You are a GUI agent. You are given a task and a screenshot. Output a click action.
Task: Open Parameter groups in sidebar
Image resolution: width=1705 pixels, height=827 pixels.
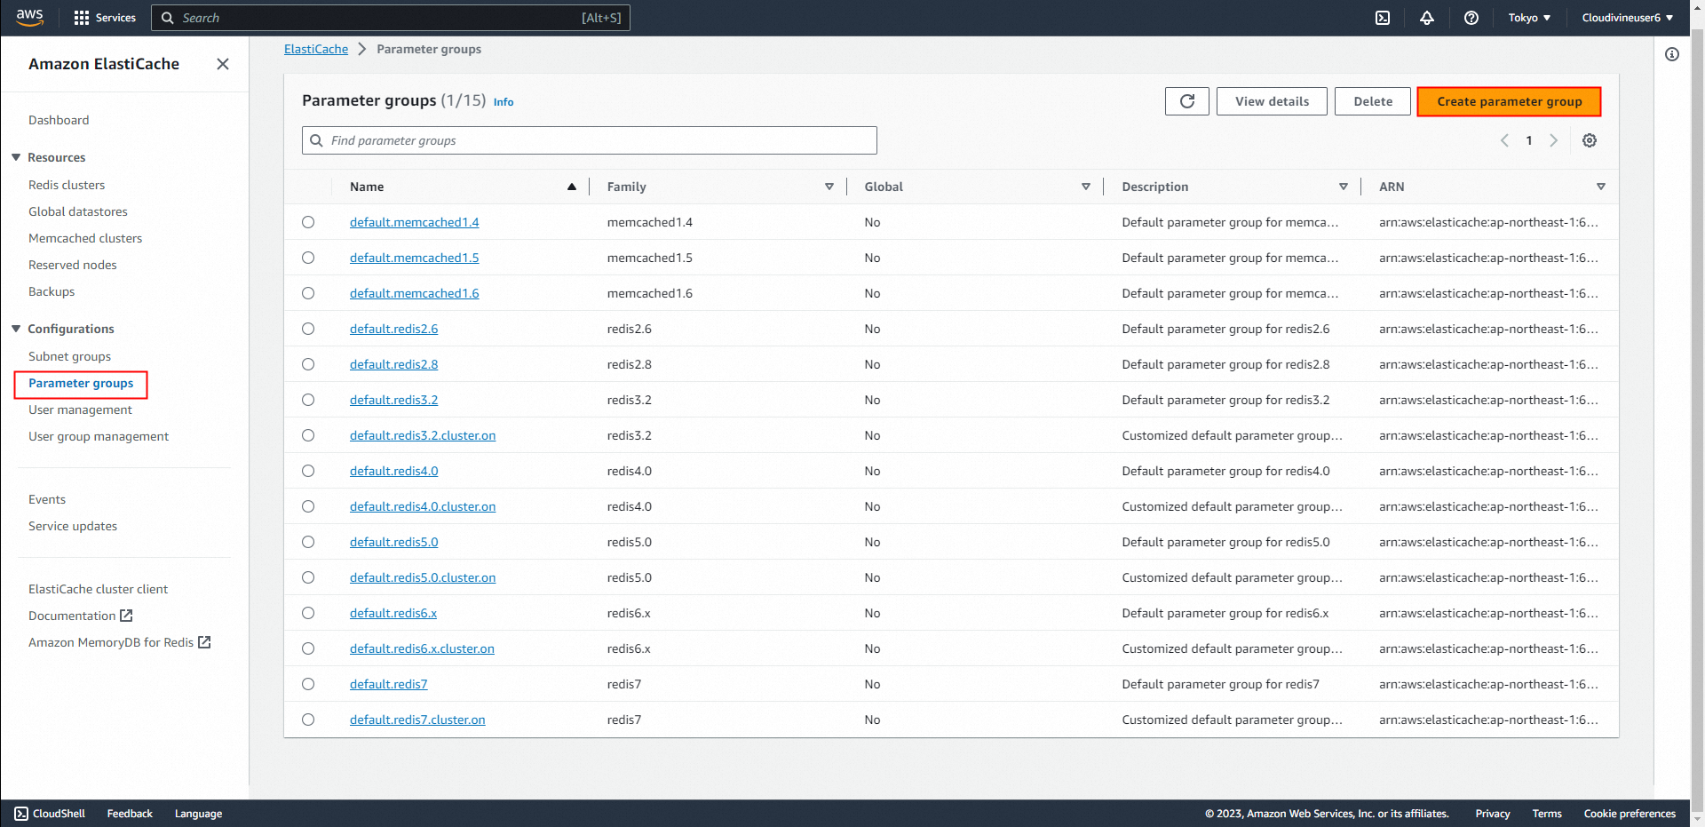81,383
